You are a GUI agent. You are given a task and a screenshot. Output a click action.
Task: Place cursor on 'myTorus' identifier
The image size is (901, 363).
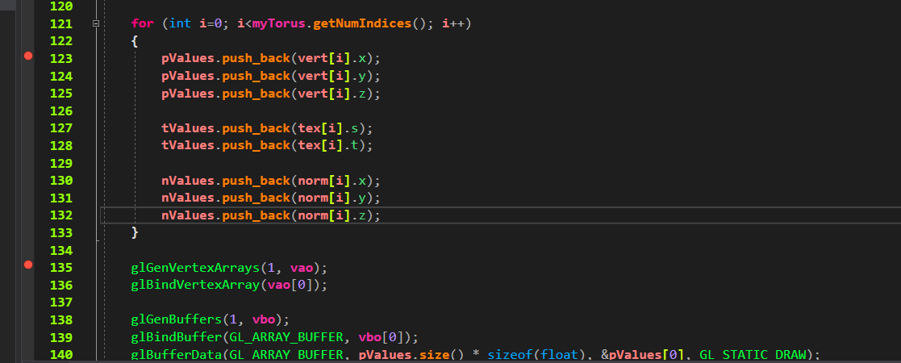tap(279, 23)
